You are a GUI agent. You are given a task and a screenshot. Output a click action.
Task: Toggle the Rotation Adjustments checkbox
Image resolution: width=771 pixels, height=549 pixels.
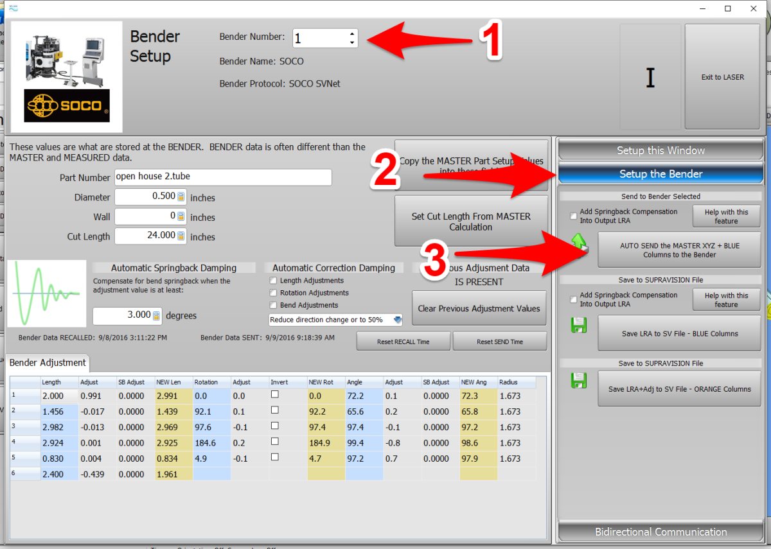[x=274, y=293]
